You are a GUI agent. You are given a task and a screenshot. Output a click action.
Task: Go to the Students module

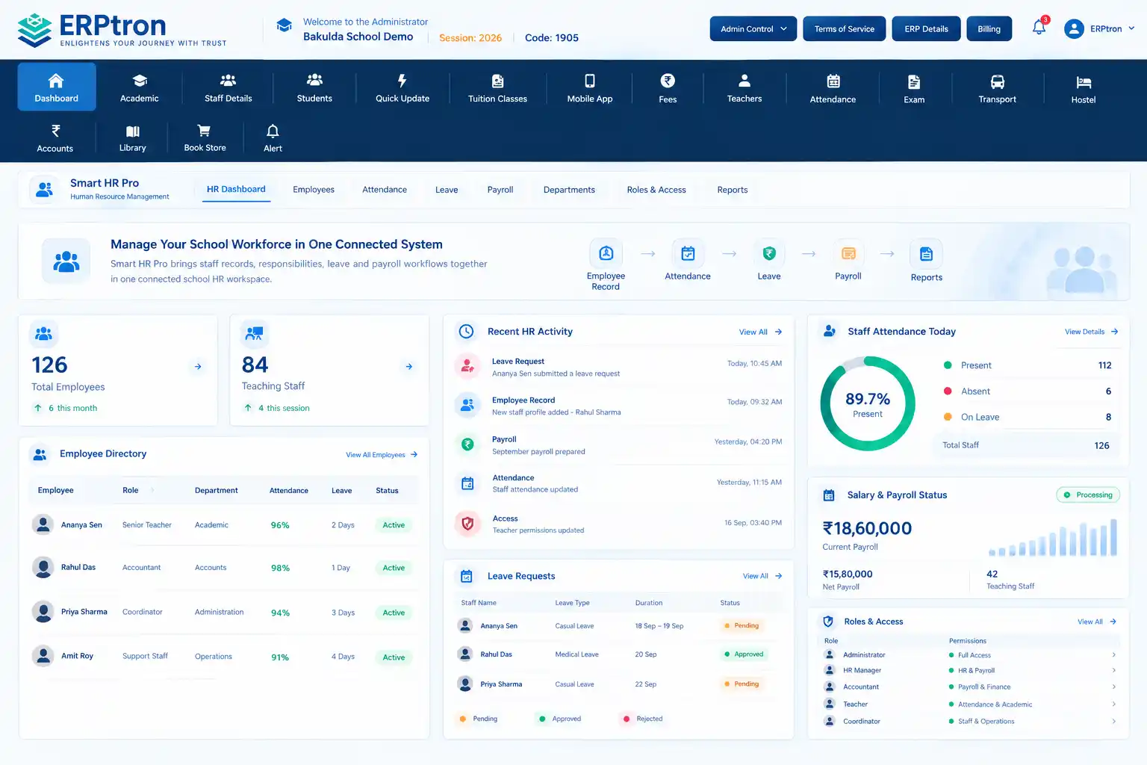pyautogui.click(x=314, y=87)
